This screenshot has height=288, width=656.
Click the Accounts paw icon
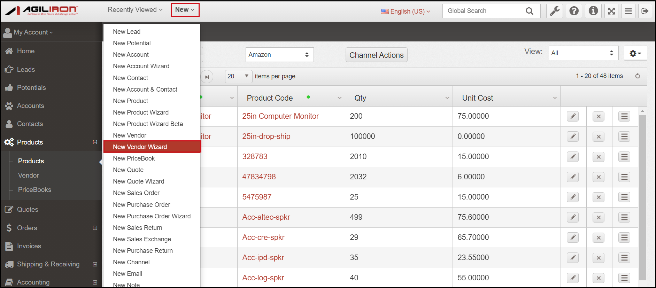coord(9,106)
